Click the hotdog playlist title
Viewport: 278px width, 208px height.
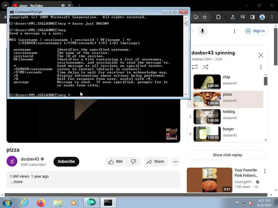point(229,112)
